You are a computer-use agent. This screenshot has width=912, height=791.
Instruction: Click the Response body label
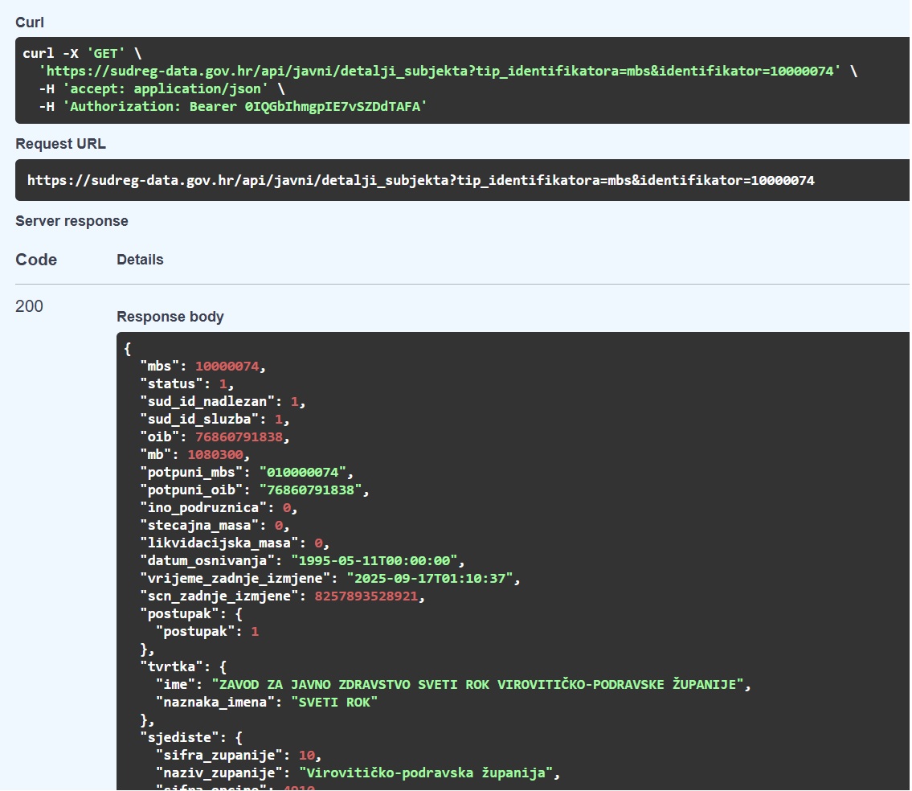point(170,317)
